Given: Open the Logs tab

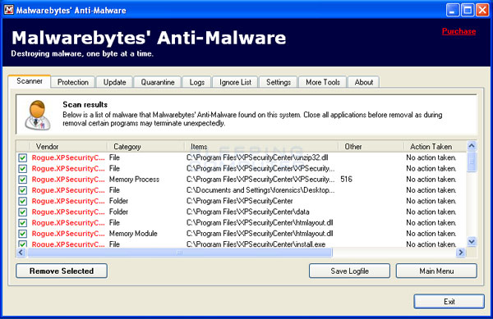Looking at the screenshot, I should [x=197, y=82].
